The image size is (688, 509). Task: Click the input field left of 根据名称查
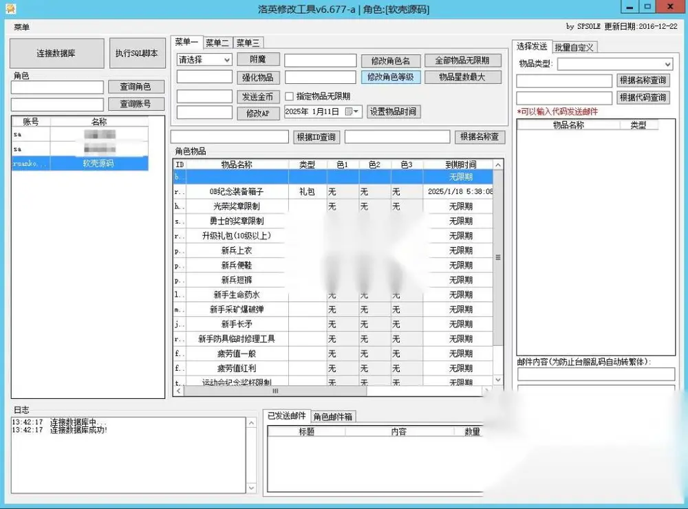click(398, 137)
